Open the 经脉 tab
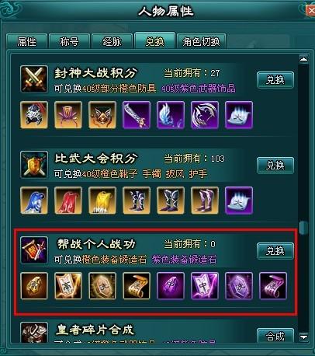The image size is (315, 356). pyautogui.click(x=112, y=41)
